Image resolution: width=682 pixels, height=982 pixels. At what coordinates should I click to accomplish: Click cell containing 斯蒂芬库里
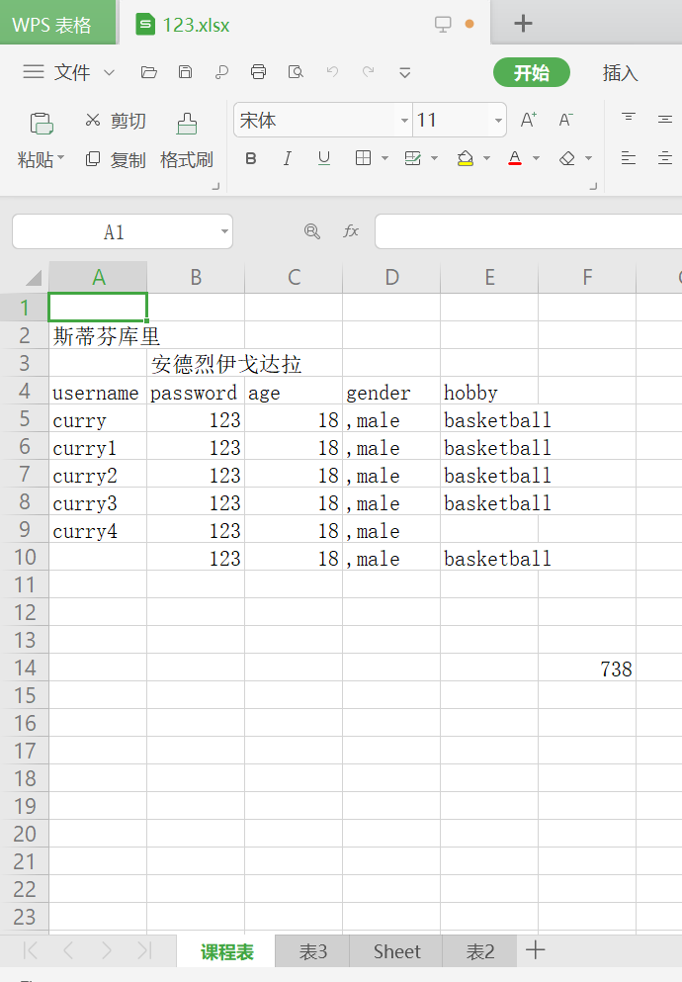pyautogui.click(x=98, y=335)
